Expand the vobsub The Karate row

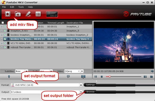pyautogui.click(x=2, y=47)
